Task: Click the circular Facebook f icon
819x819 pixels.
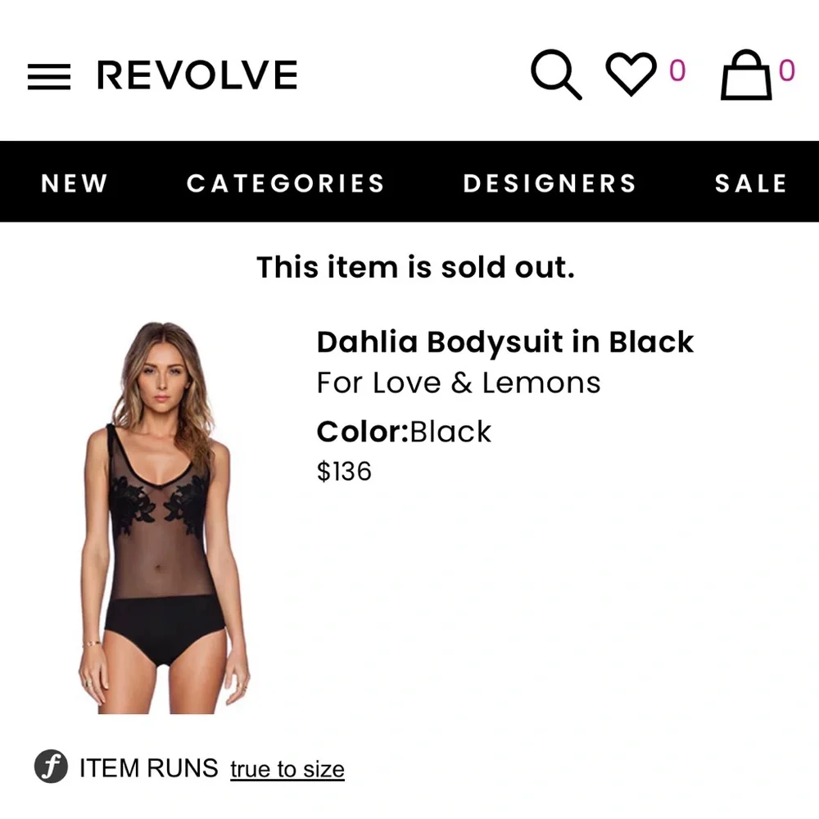Action: point(51,767)
